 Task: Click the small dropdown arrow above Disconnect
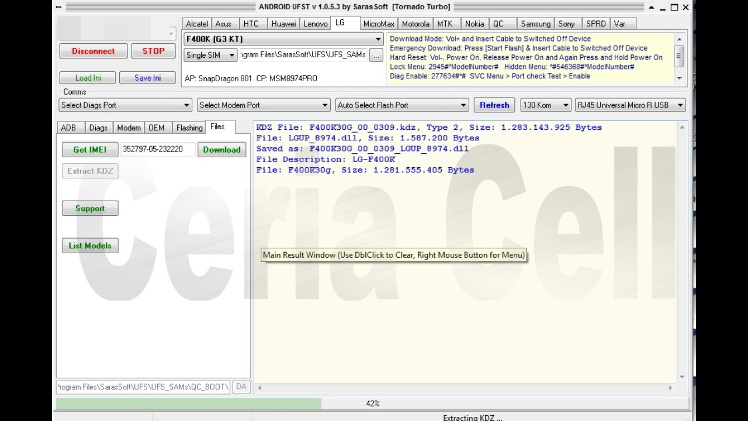(172, 33)
